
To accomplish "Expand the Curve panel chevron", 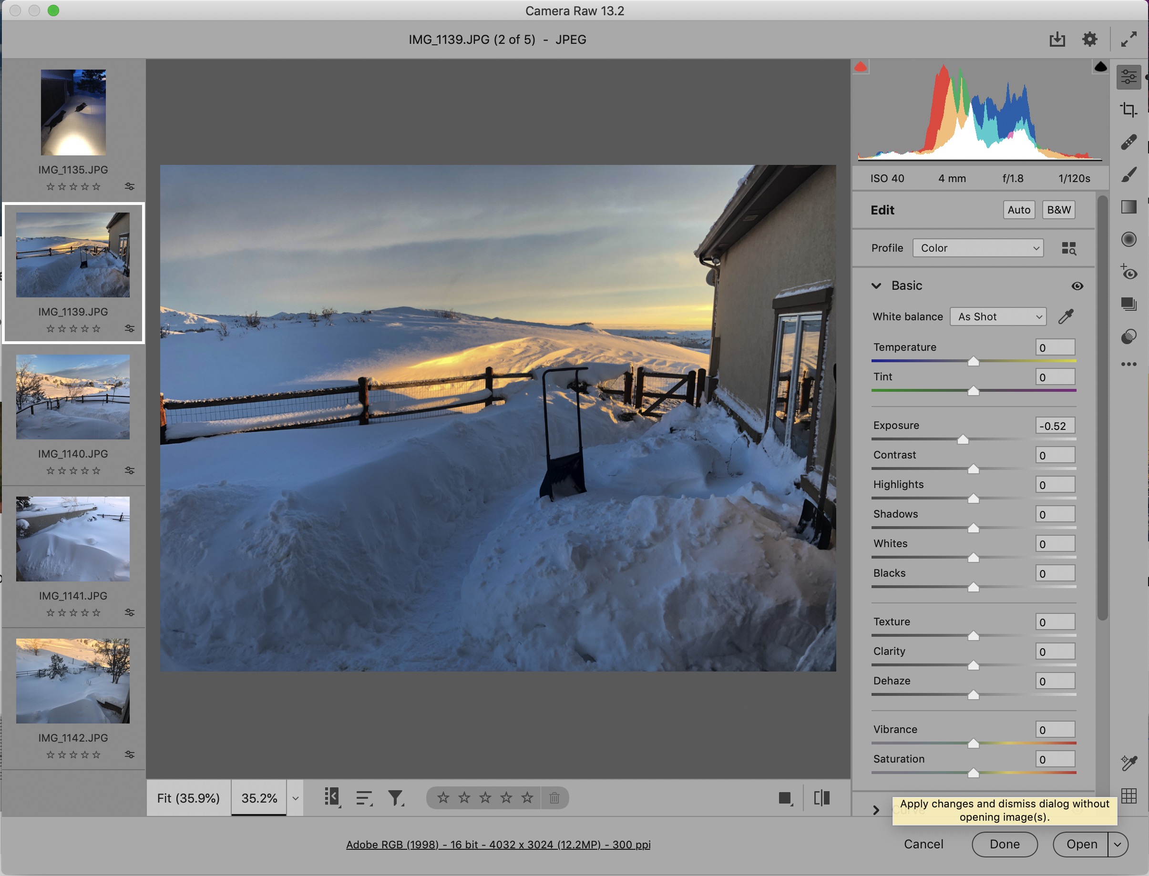I will (876, 810).
